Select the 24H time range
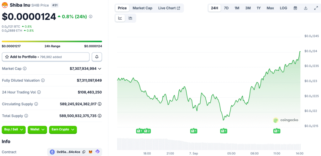 click(214, 8)
